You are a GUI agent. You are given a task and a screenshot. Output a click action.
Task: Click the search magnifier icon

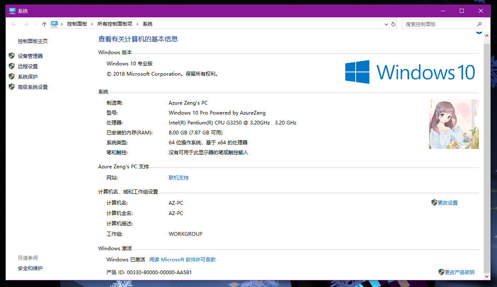pos(479,24)
